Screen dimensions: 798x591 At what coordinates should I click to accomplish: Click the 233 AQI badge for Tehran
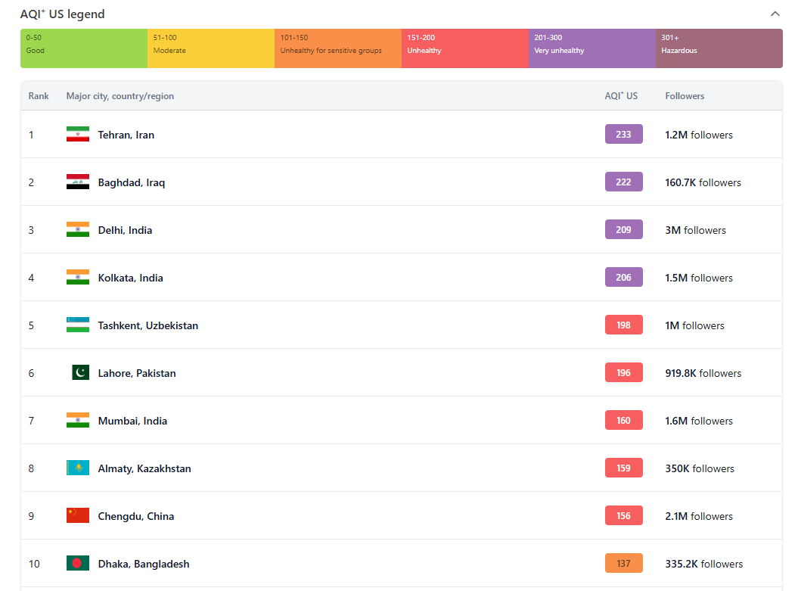(623, 135)
